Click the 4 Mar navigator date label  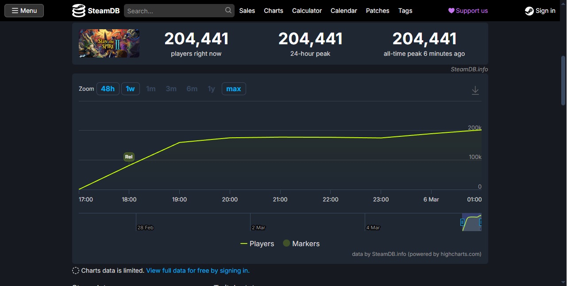pos(373,228)
